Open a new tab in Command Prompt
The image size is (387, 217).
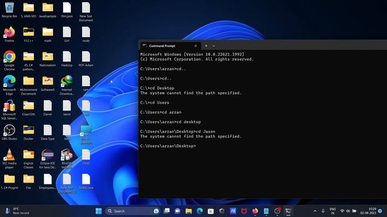(206, 46)
